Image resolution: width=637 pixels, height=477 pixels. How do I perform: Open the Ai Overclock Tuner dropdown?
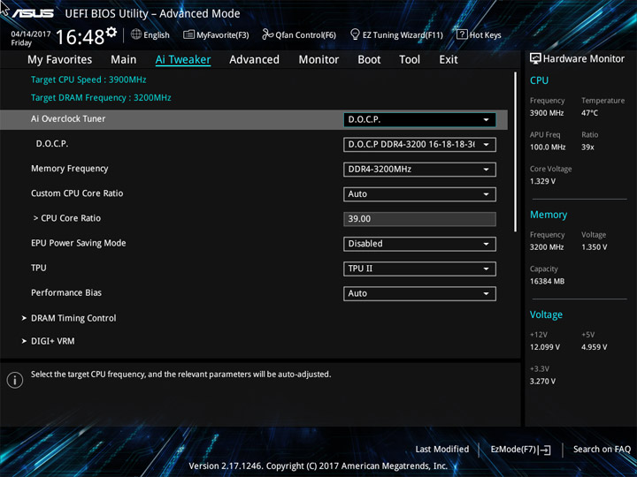(x=419, y=119)
